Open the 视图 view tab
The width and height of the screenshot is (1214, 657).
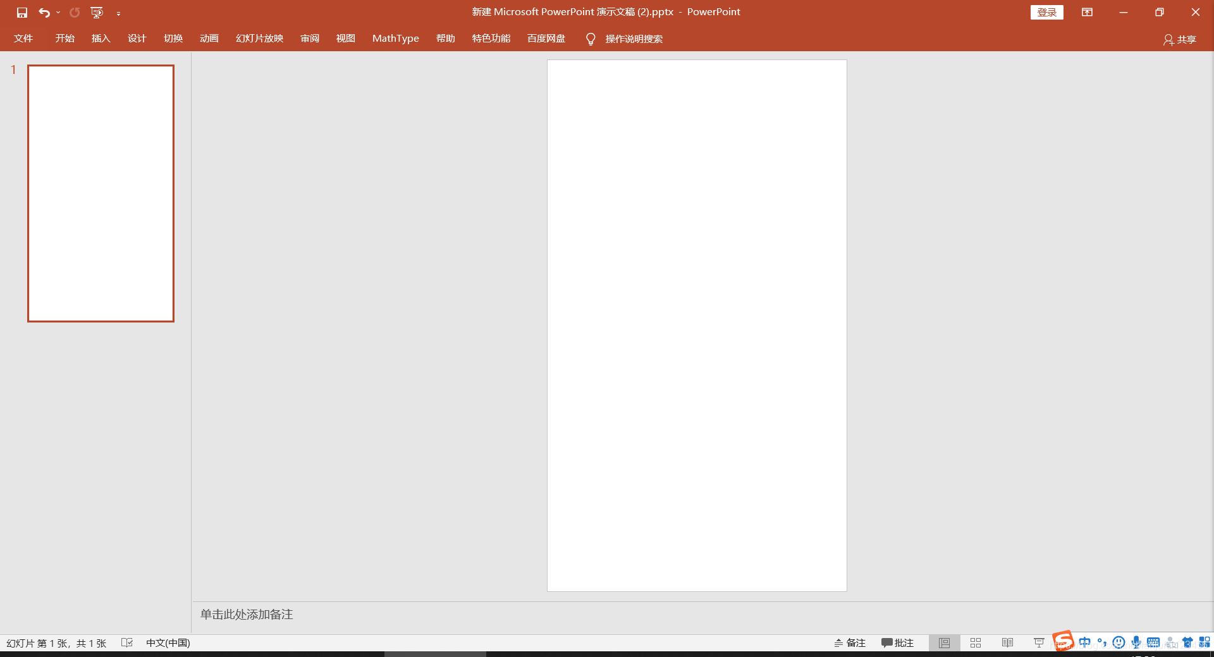[346, 39]
